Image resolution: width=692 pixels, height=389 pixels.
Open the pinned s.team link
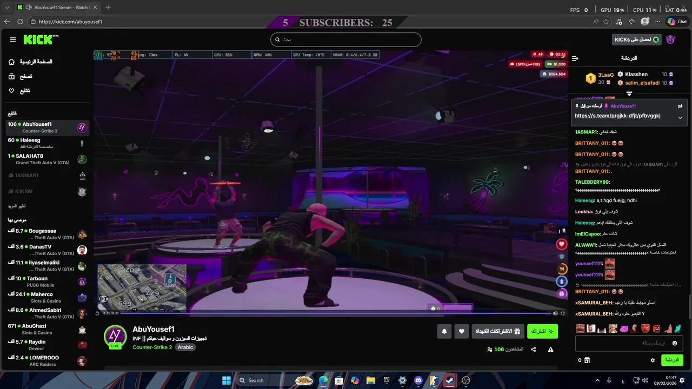click(x=617, y=116)
